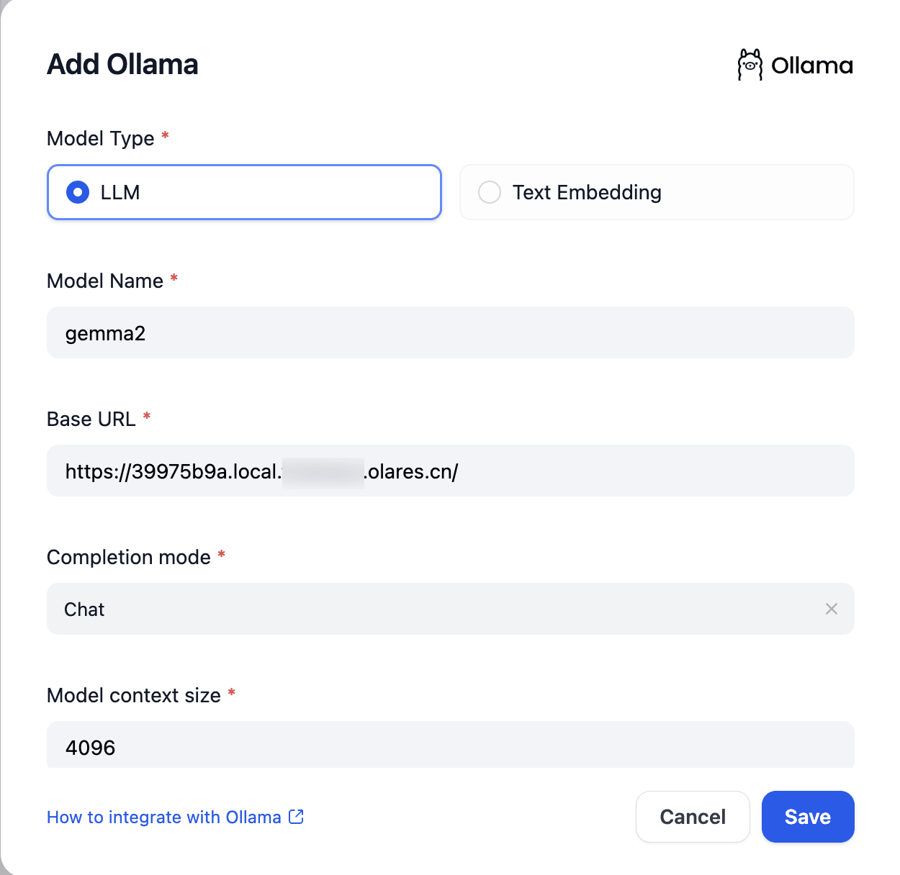This screenshot has width=900, height=875.
Task: Open the Completion mode dropdown showing Chat
Action: [x=432, y=609]
